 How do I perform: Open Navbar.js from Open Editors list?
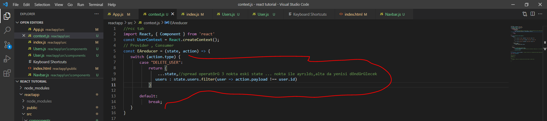pos(41,75)
